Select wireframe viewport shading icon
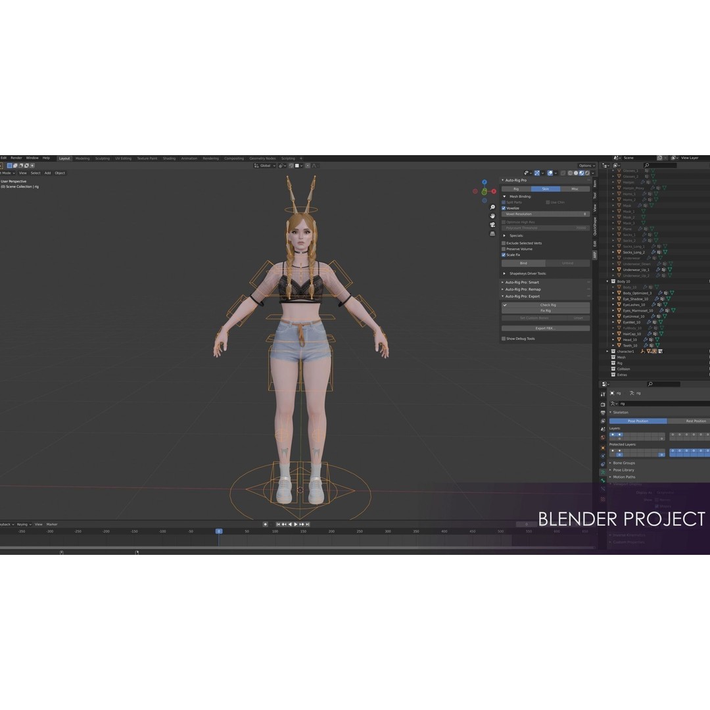Image resolution: width=710 pixels, height=710 pixels. pyautogui.click(x=570, y=173)
